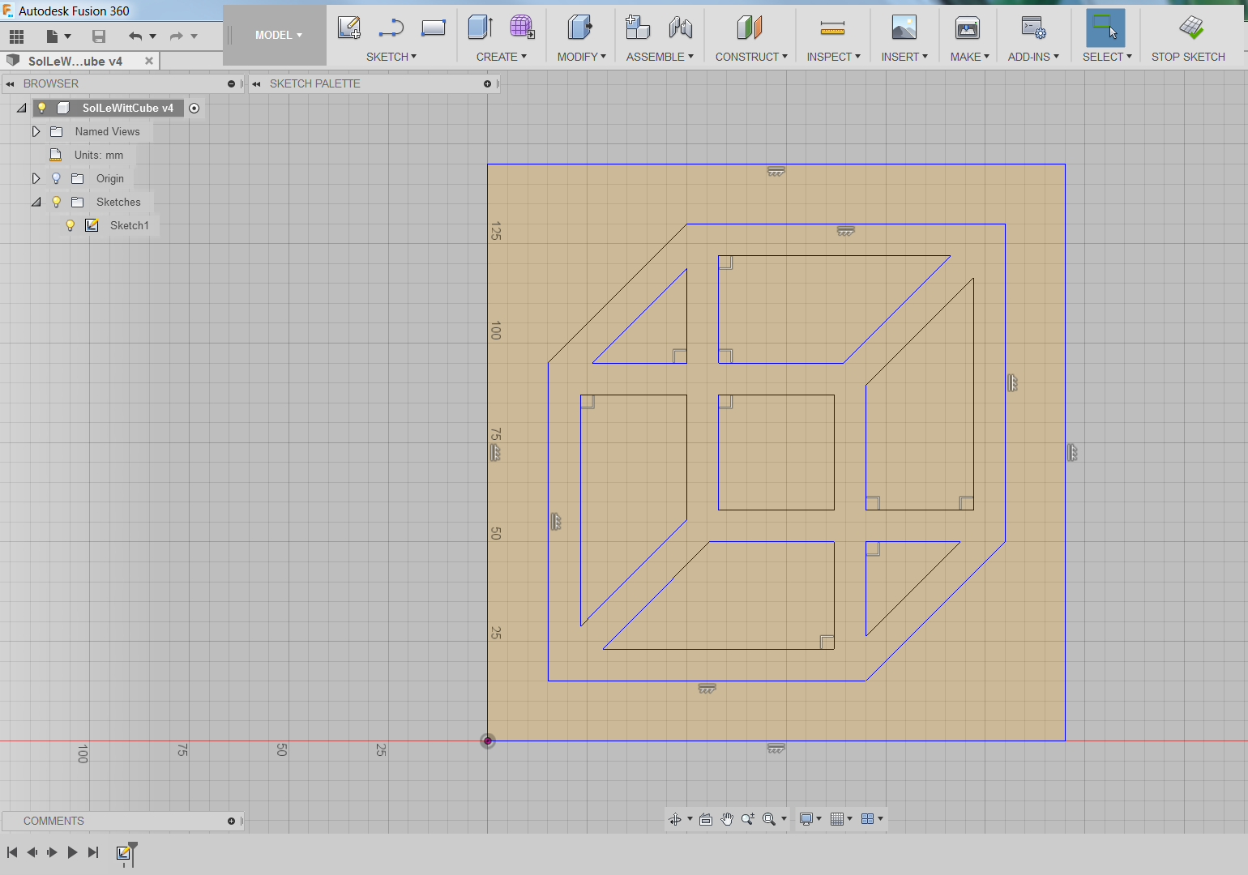Open the ASSEMBLE menu
Image resolution: width=1248 pixels, height=875 pixels.
point(660,57)
